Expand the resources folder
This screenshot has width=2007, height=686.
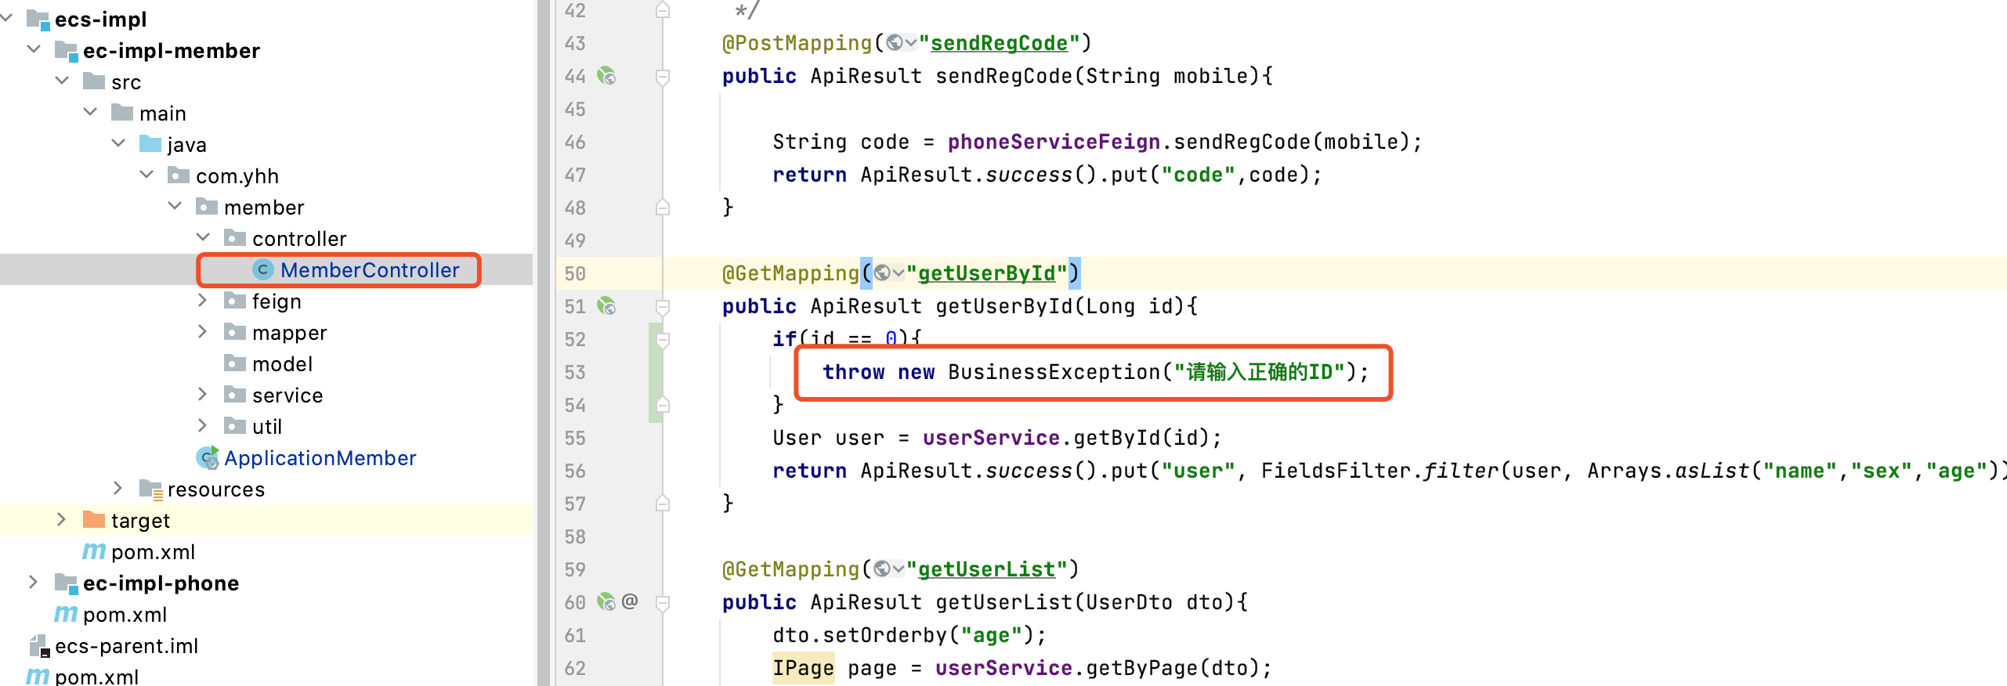[x=118, y=488]
